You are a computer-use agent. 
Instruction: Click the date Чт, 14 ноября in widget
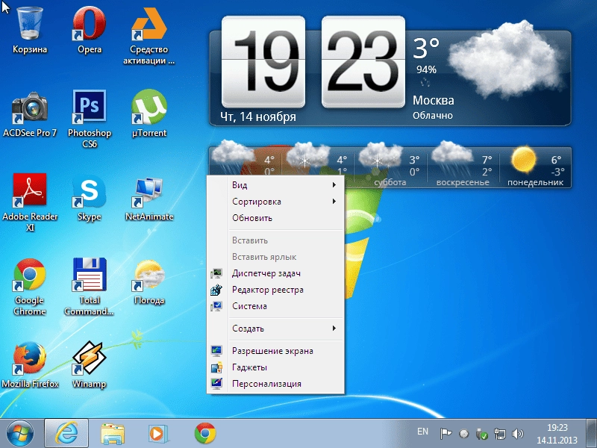click(x=258, y=116)
